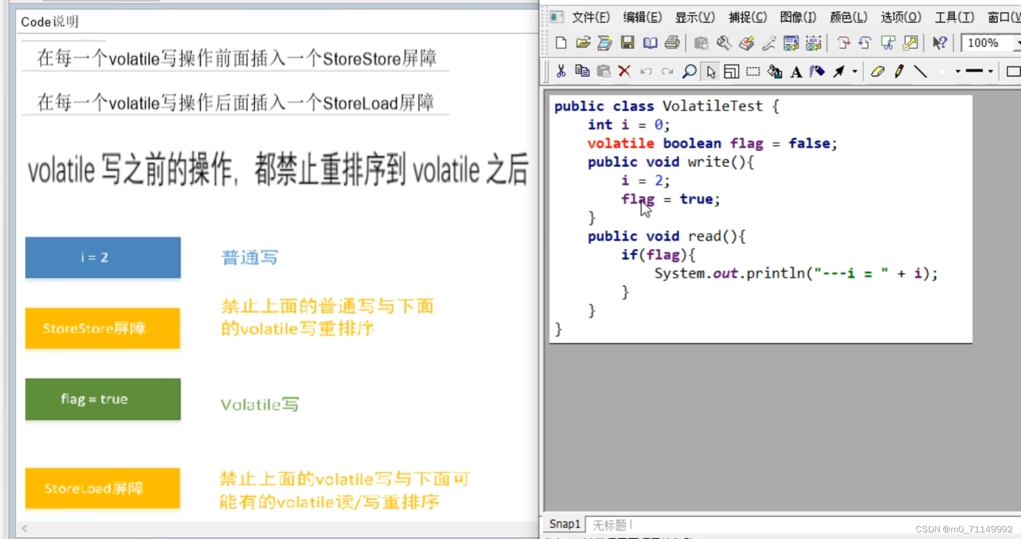Click the green flag = true box
The width and height of the screenshot is (1021, 539).
(x=103, y=399)
